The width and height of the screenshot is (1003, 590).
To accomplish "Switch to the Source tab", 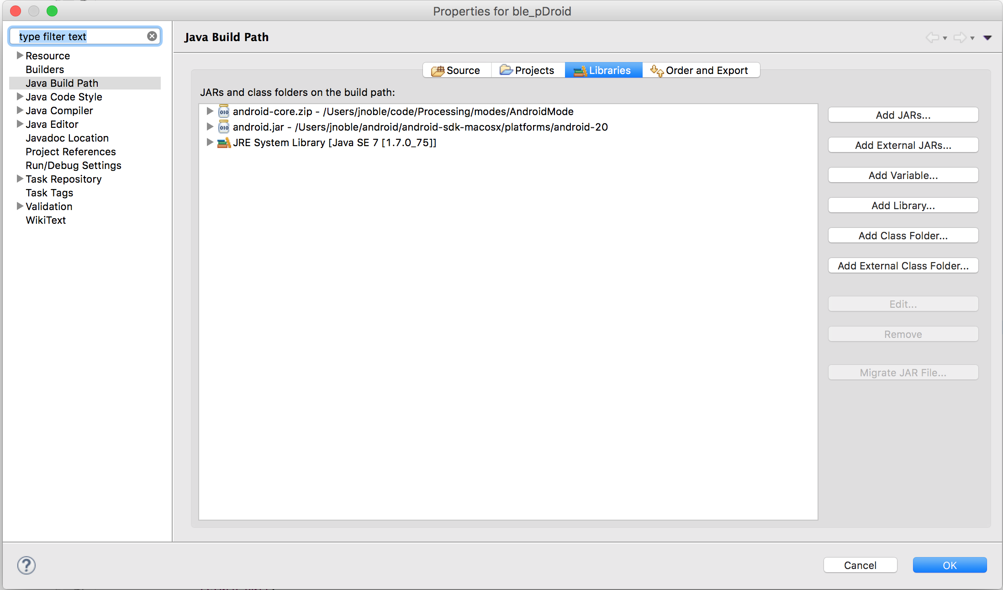I will tap(457, 70).
